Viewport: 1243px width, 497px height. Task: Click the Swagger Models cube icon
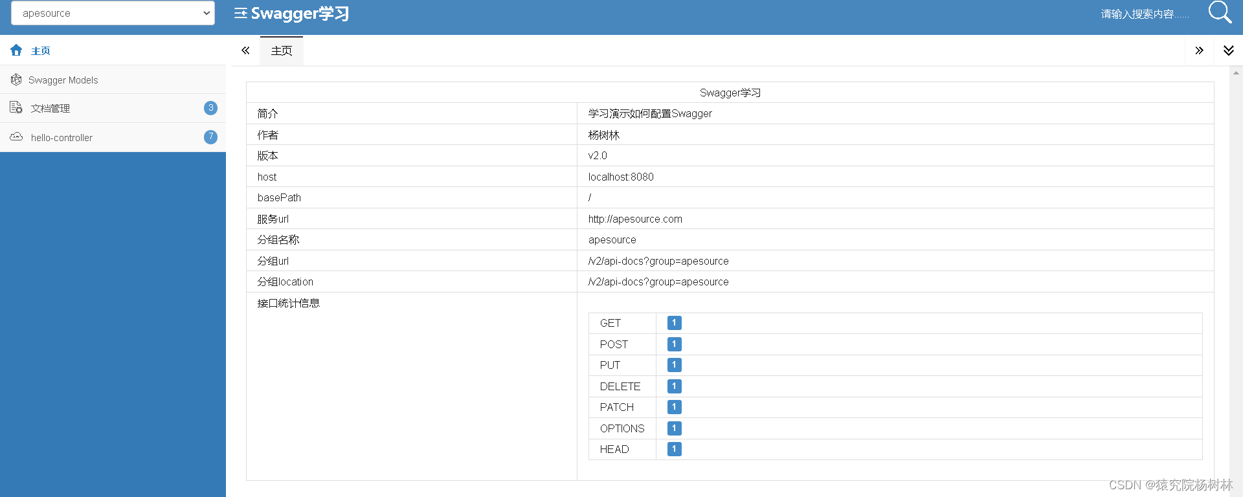pos(16,80)
